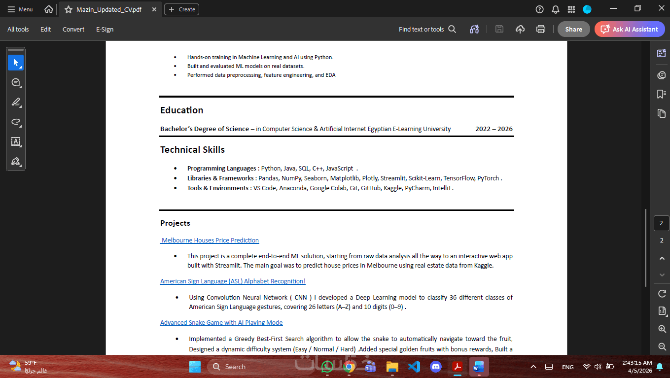Switch to the Mazin_Updated_CV.pdf tab
This screenshot has height=378, width=670.
[x=109, y=9]
